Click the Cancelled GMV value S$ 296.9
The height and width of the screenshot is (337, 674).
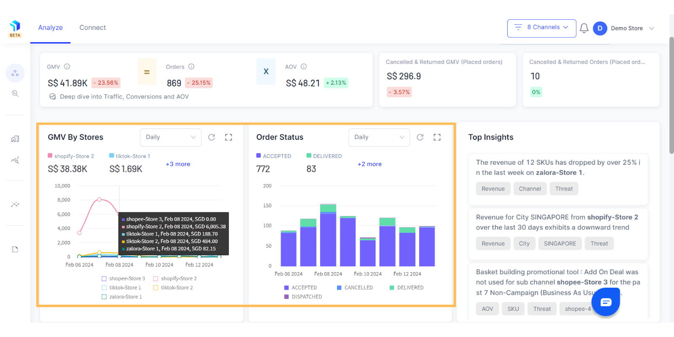[404, 76]
